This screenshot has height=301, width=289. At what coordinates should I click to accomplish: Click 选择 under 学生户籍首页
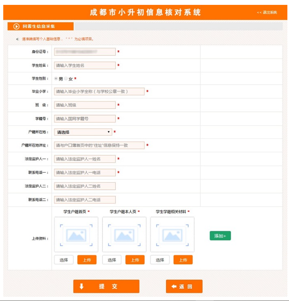click(64, 260)
